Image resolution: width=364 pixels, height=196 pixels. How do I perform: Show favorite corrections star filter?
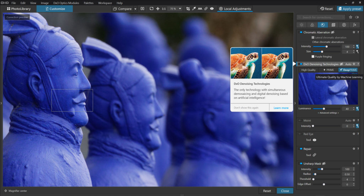(x=350, y=17)
